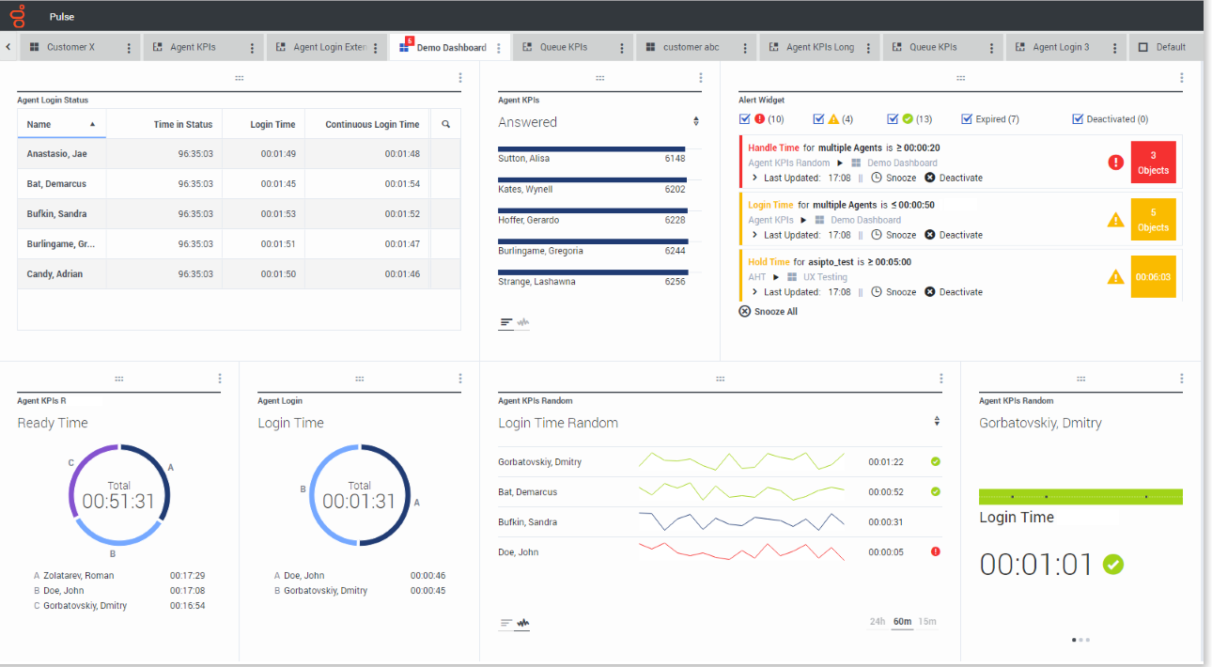Uncheck the critical alerts (10) checkbox
The width and height of the screenshot is (1212, 667).
pos(745,119)
